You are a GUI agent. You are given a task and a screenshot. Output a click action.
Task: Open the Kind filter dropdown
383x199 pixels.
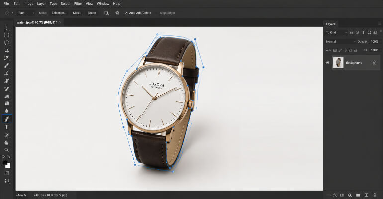[336, 33]
